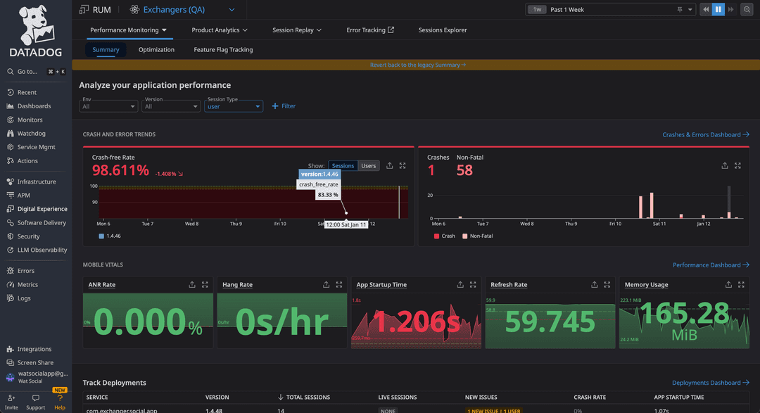
Task: Expand Product Analytics menu
Action: [220, 30]
